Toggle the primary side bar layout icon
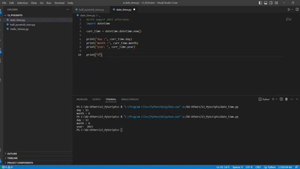Viewport: 300px width, 169px height. 260,3
